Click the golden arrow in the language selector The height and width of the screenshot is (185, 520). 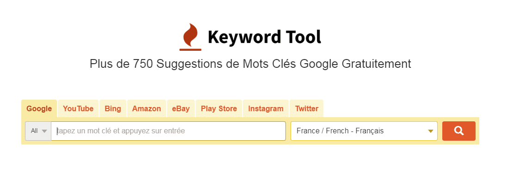[430, 131]
